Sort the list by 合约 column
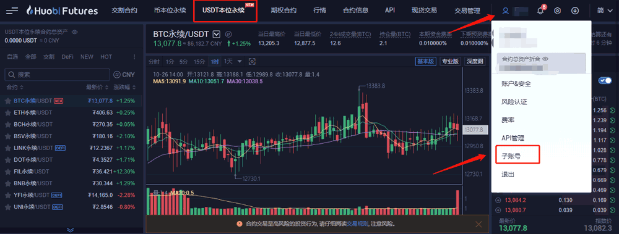 coord(15,87)
